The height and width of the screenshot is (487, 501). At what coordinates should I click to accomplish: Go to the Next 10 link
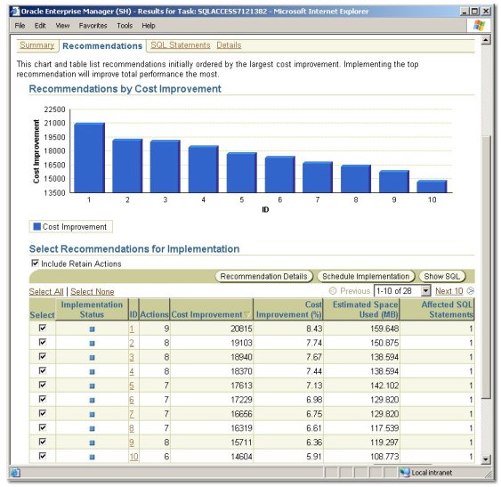448,291
